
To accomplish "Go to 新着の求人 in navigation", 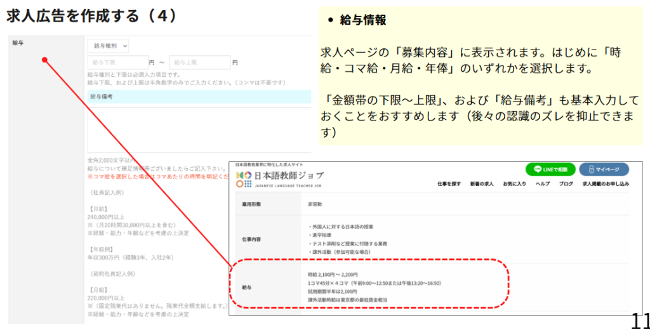I will [482, 183].
